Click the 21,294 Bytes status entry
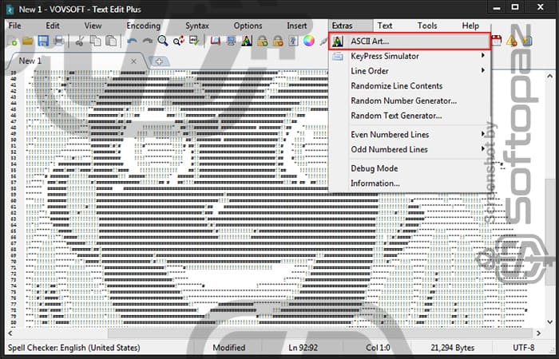The width and height of the screenshot is (559, 359). 453,348
